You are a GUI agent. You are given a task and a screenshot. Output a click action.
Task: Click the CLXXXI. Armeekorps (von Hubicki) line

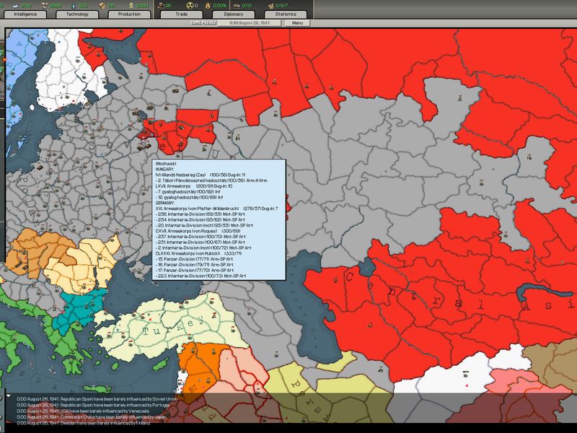(199, 253)
